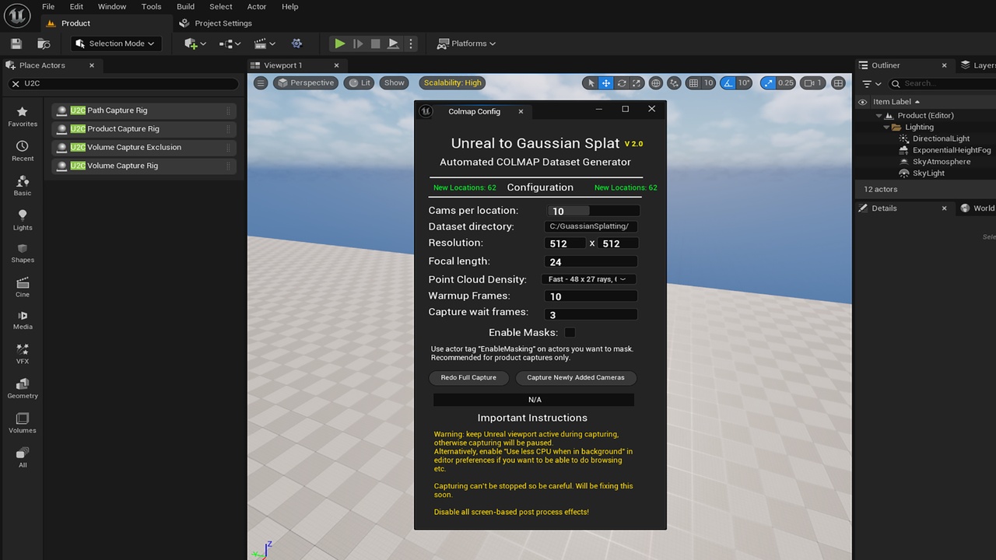Open the Lit view mode menu
996x560 pixels.
click(359, 82)
